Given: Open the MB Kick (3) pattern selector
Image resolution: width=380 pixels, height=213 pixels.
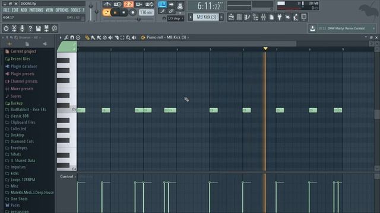Looking at the screenshot, I should pyautogui.click(x=206, y=17).
